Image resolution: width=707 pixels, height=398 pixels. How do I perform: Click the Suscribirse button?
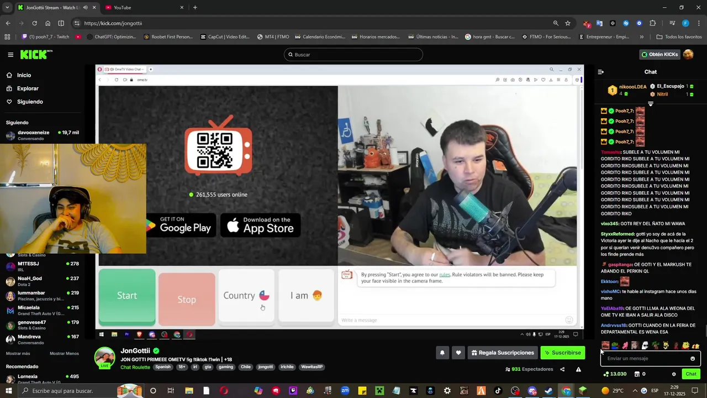click(x=562, y=353)
